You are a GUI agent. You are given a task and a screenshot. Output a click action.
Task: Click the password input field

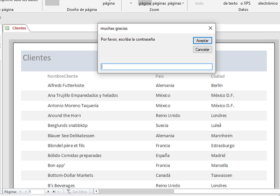point(156,67)
